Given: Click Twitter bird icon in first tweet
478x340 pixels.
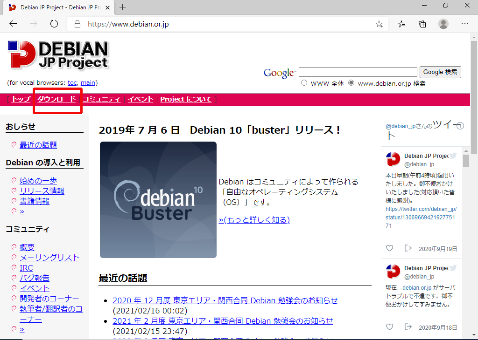Looking at the screenshot, I should pyautogui.click(x=453, y=156).
